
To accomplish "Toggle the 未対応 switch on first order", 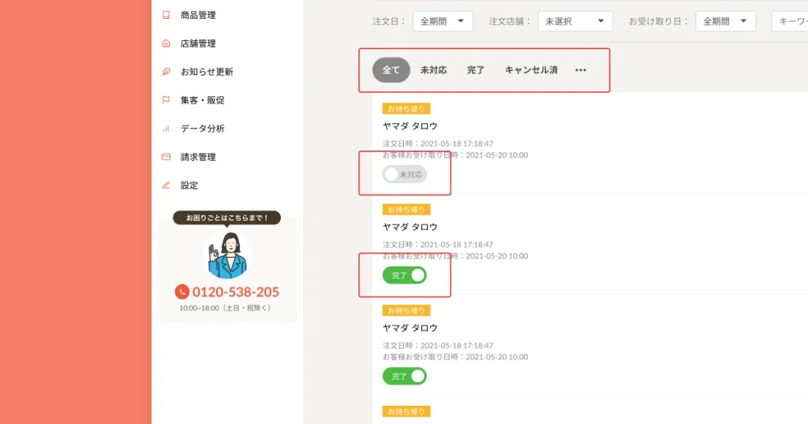I will (x=404, y=174).
